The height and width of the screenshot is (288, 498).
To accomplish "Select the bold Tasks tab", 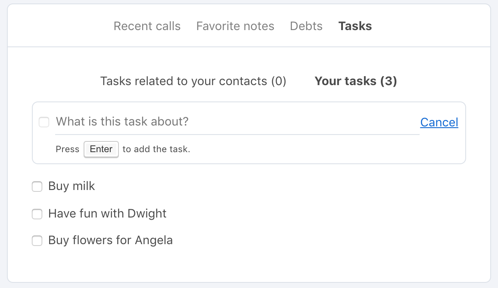I will [x=355, y=26].
